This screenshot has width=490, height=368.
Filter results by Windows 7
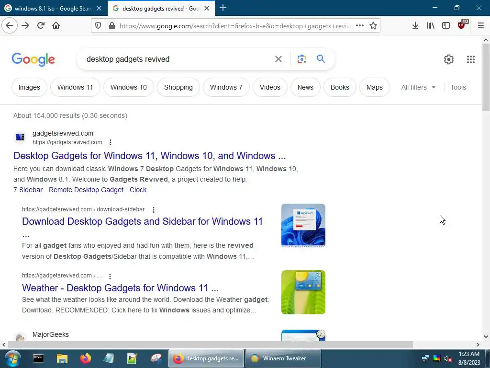(x=226, y=87)
